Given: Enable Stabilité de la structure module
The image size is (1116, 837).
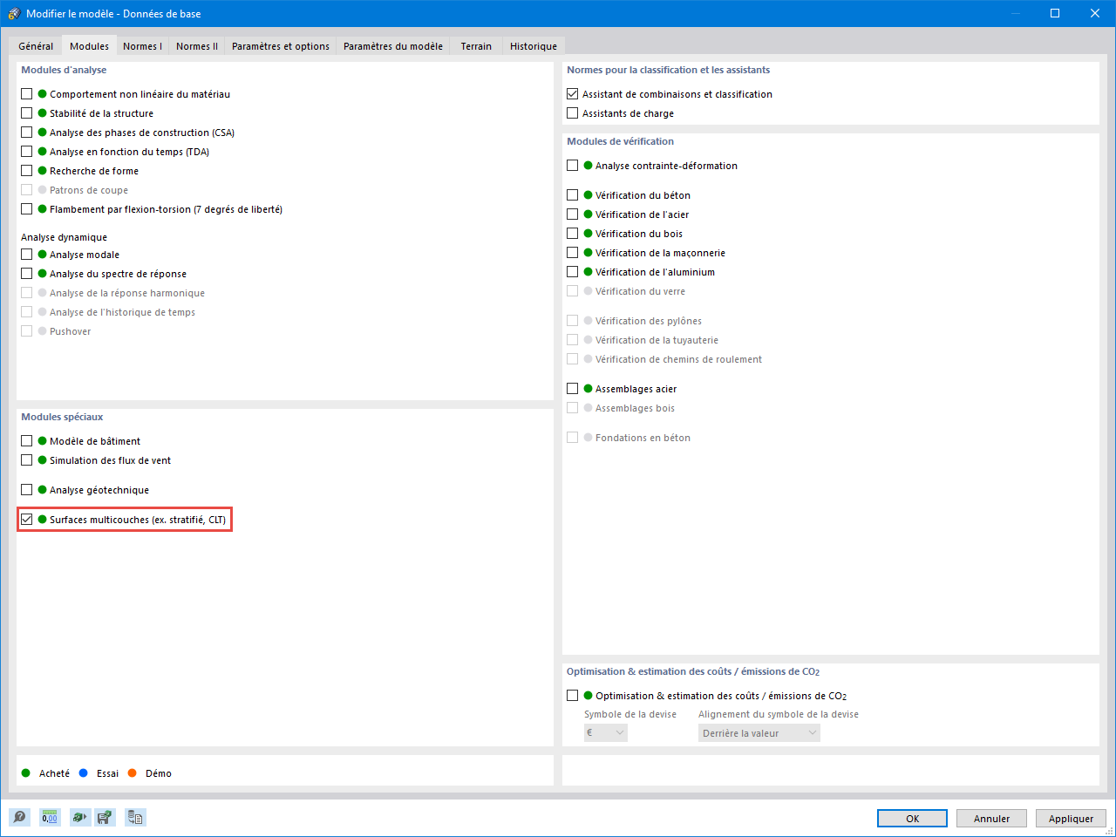Looking at the screenshot, I should pos(27,113).
